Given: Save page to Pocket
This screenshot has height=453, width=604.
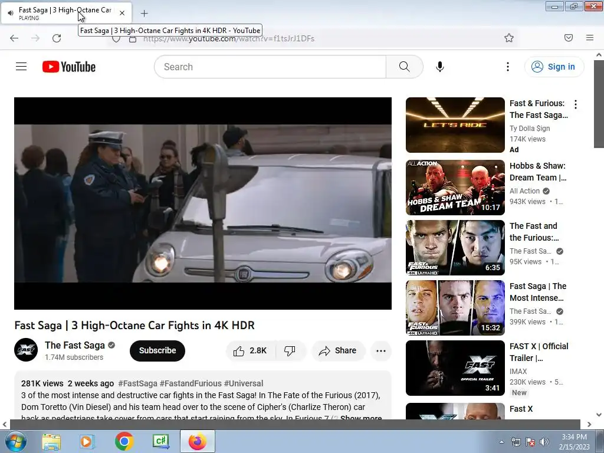Looking at the screenshot, I should (569, 38).
